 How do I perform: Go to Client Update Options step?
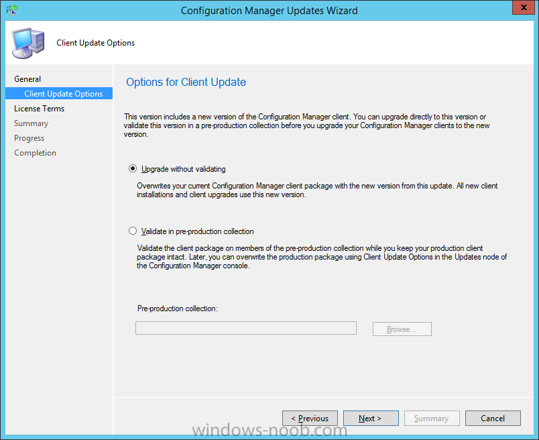click(59, 94)
